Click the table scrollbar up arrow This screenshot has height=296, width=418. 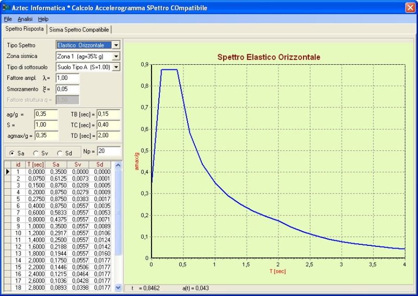[x=118, y=165]
